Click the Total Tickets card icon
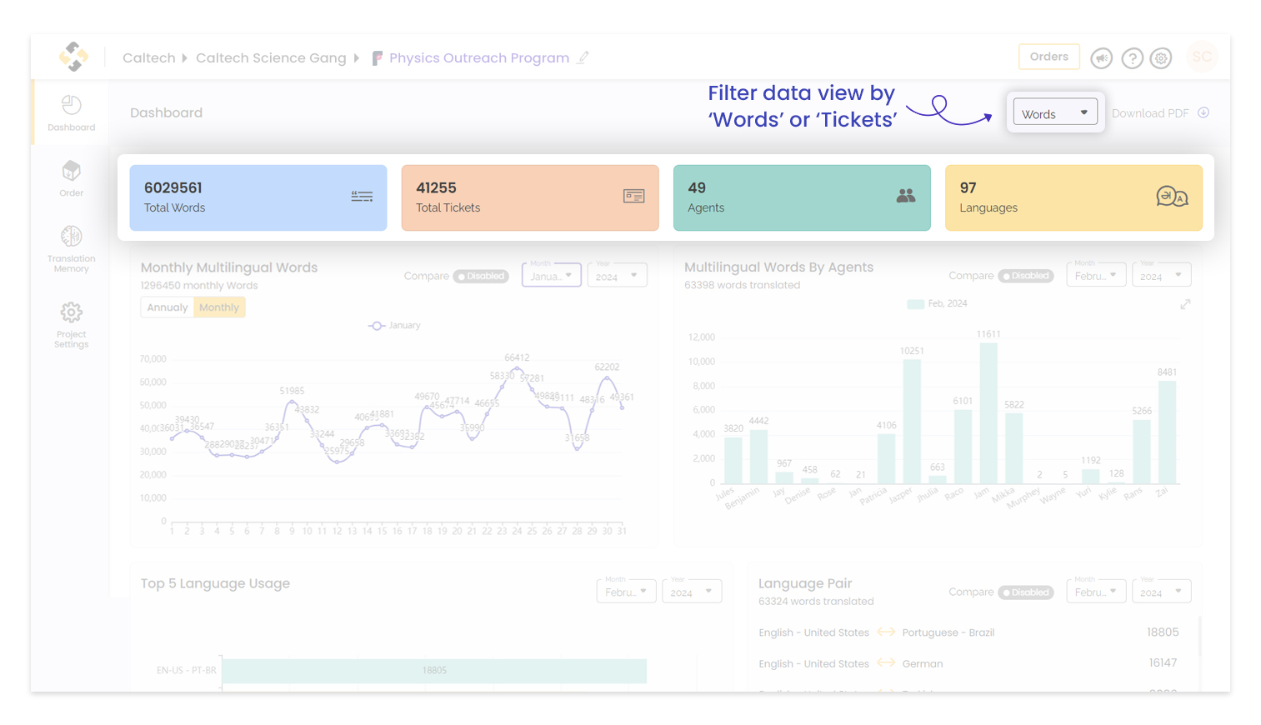The width and height of the screenshot is (1261, 725). click(x=634, y=197)
